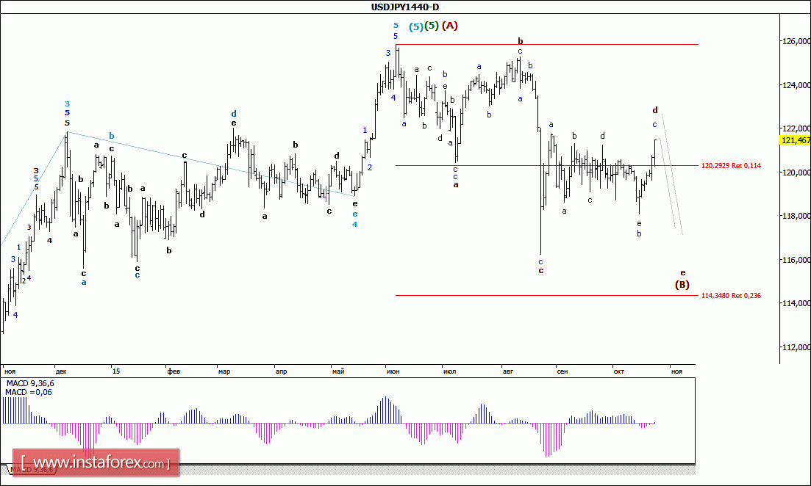Click the 116,000 price axis label

796,260
